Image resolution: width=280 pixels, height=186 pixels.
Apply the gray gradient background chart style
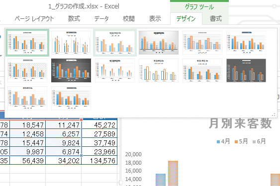click(159, 43)
